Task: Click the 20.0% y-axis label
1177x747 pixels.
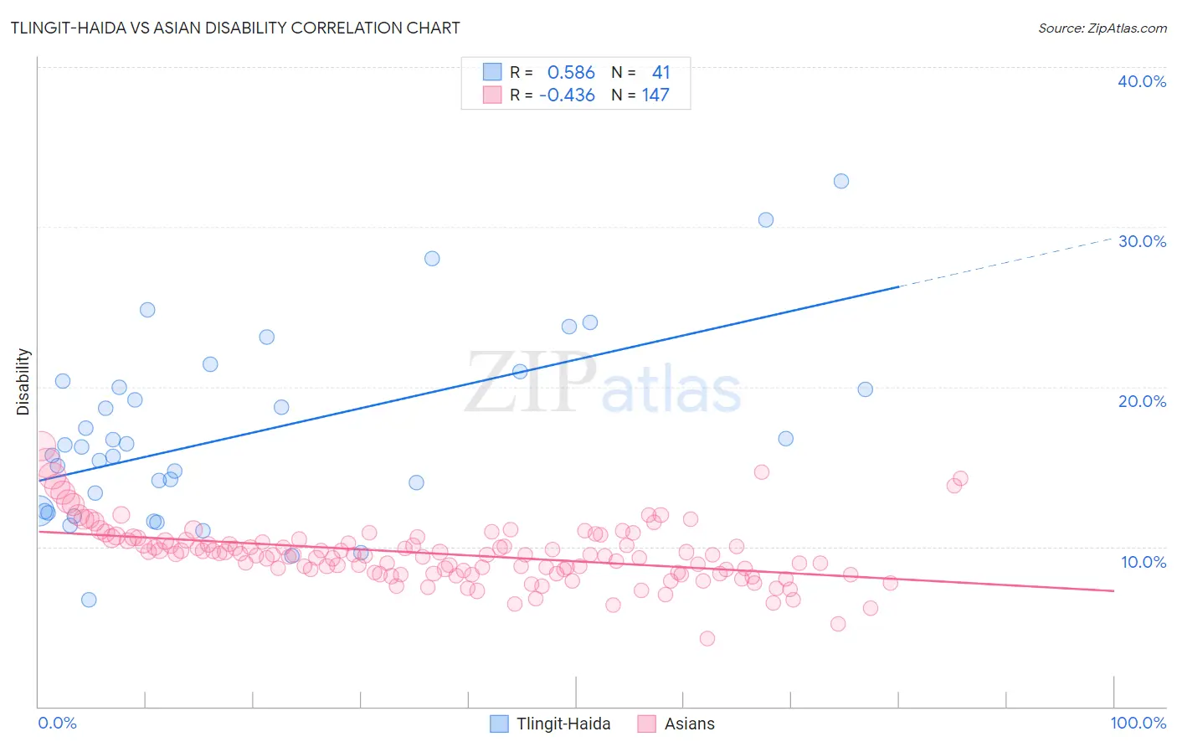Action: coord(1142,401)
